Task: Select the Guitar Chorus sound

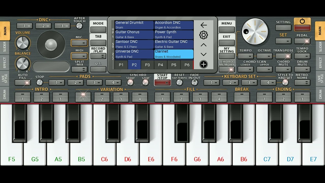Action: 134,35
